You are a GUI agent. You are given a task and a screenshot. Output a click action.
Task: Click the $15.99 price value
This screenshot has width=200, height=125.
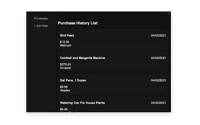coord(65,42)
